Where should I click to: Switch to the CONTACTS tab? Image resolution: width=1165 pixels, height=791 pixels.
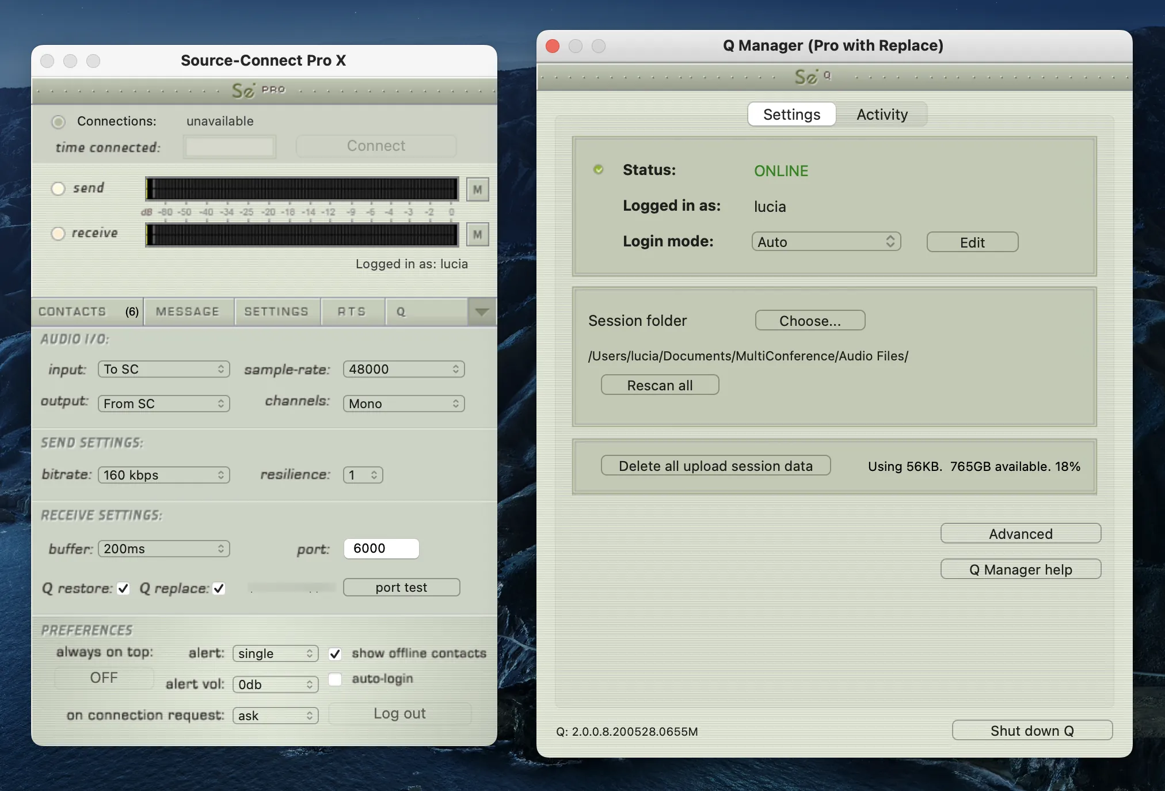coord(87,311)
